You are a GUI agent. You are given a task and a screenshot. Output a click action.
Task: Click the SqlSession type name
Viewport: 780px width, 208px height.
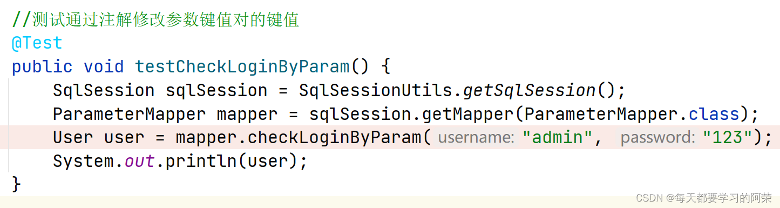[x=104, y=90]
